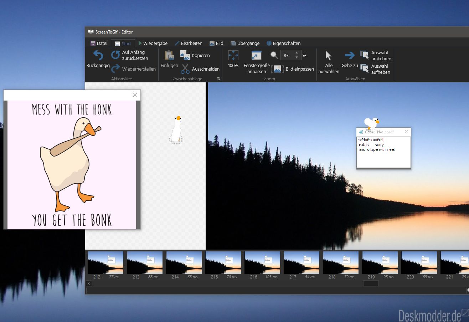
Task: Select frame thumbnail 214
Action: pyautogui.click(x=184, y=262)
